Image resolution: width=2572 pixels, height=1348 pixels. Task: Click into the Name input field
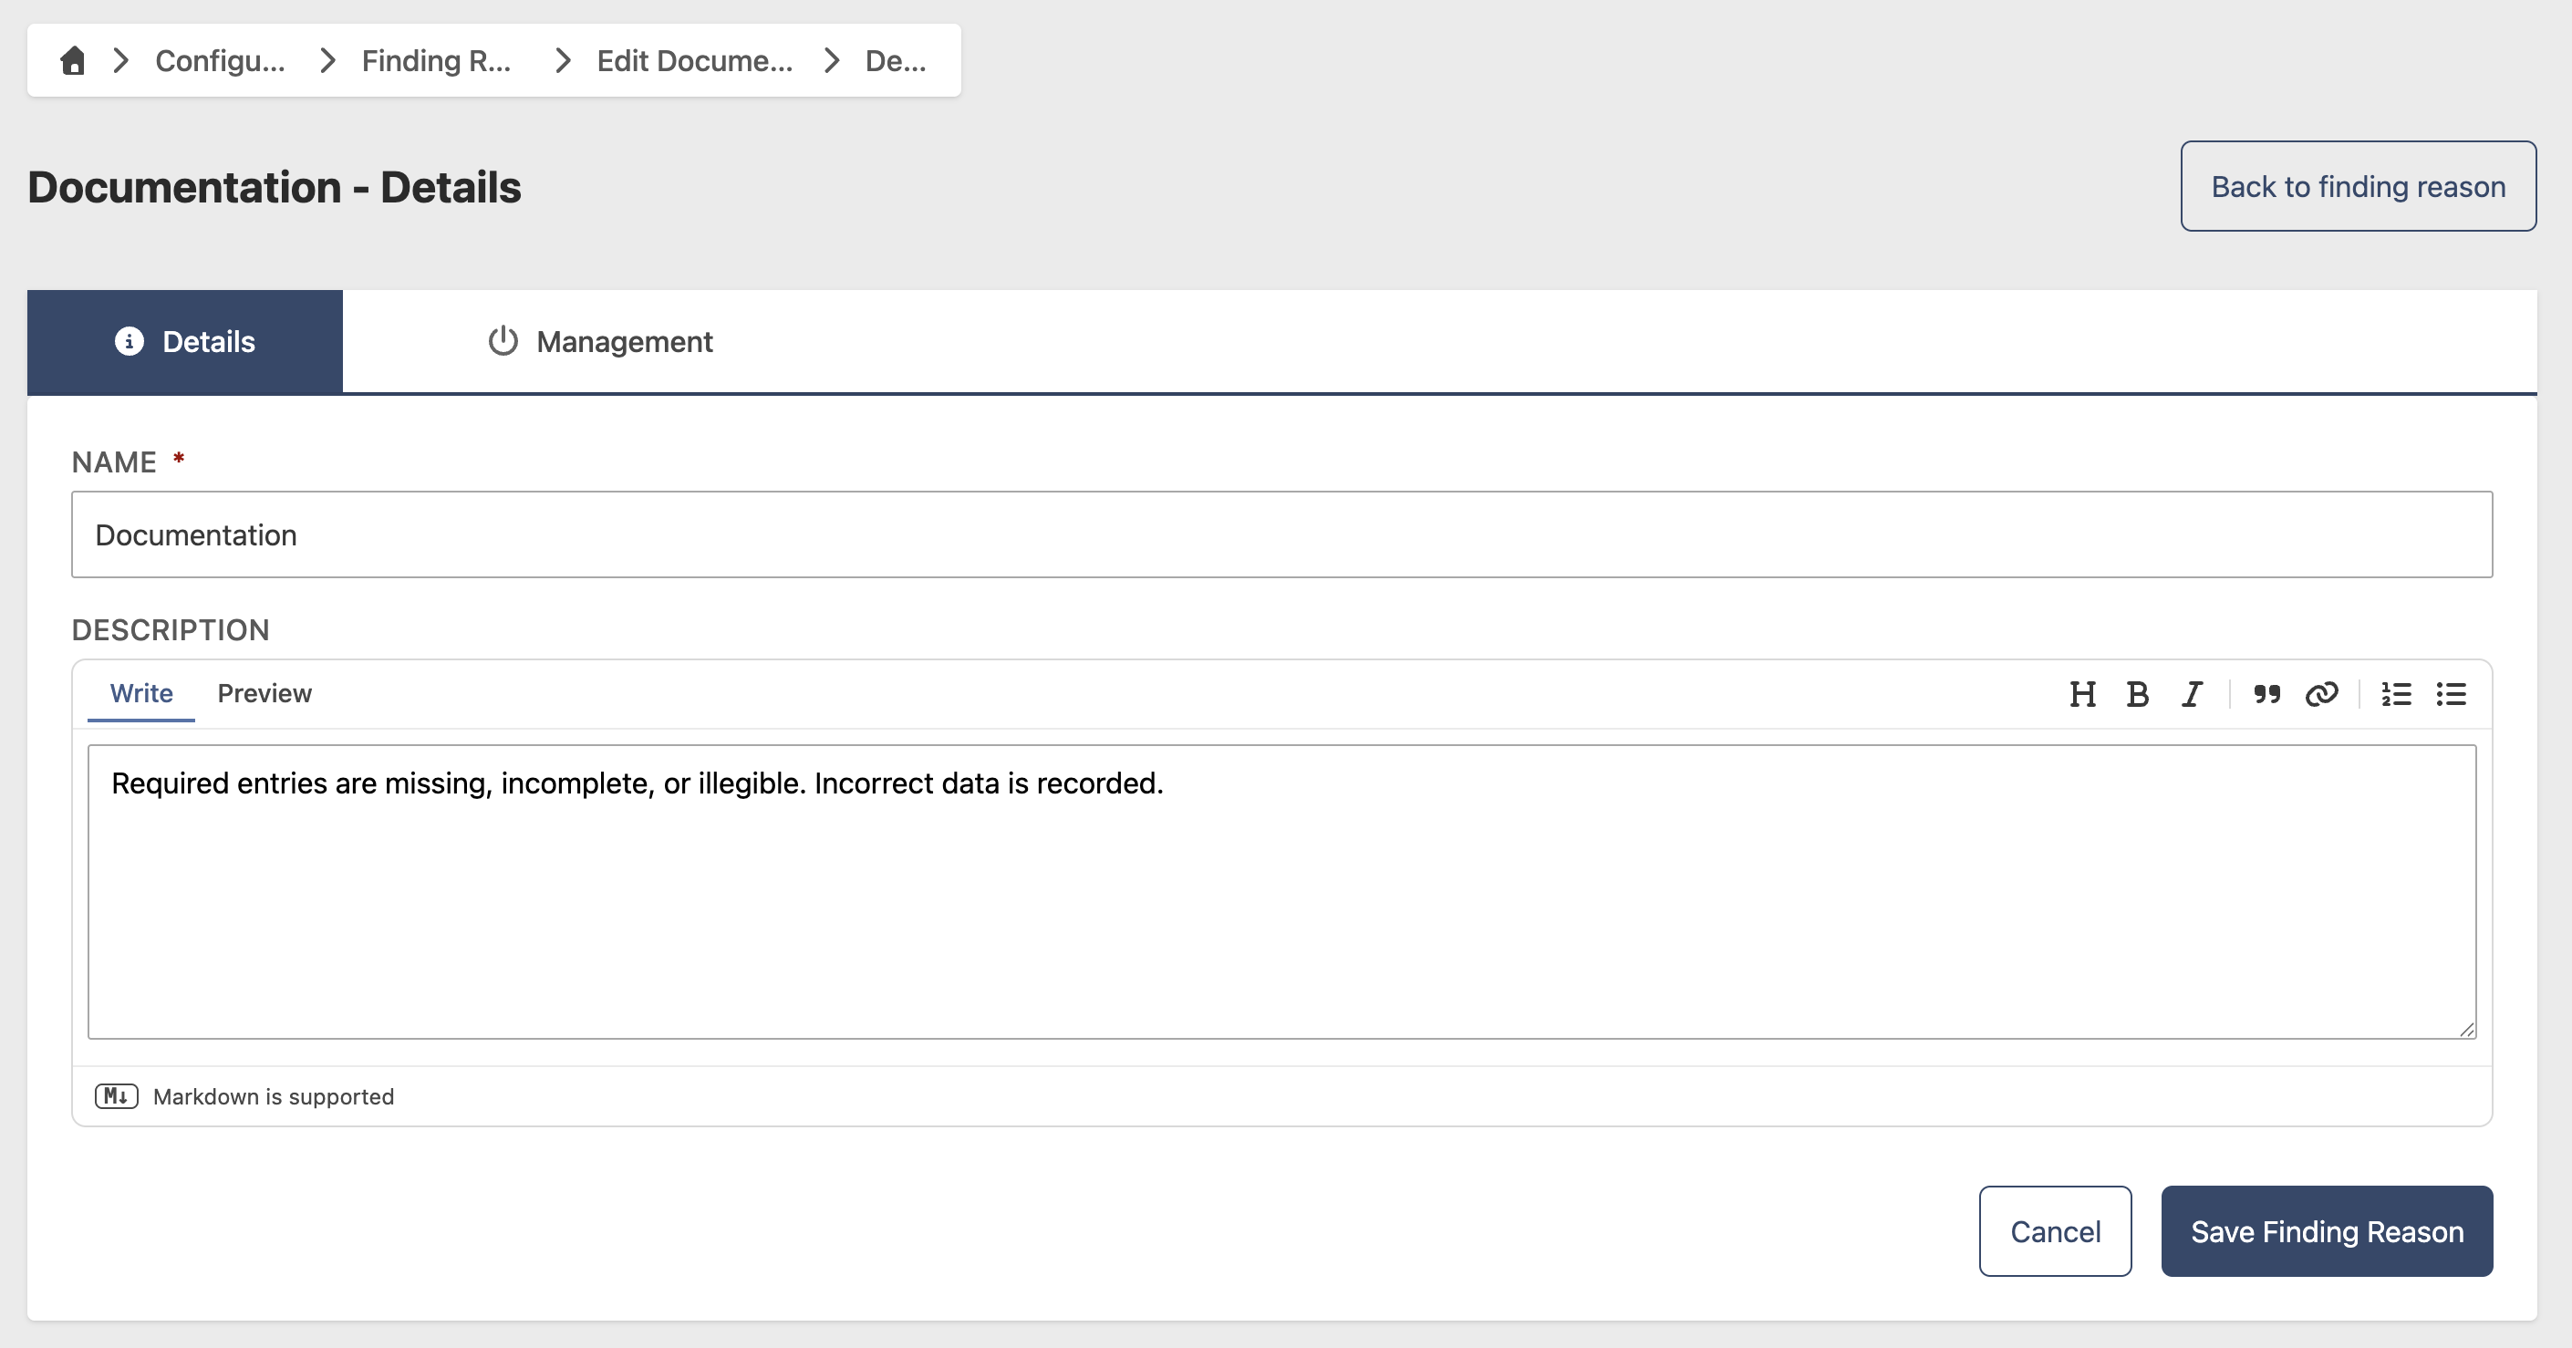coord(1282,534)
